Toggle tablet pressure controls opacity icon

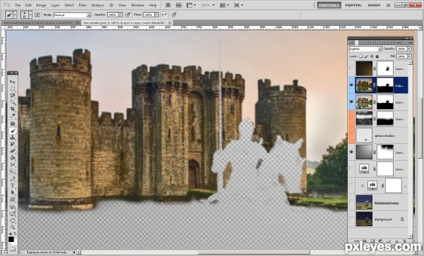tap(128, 15)
